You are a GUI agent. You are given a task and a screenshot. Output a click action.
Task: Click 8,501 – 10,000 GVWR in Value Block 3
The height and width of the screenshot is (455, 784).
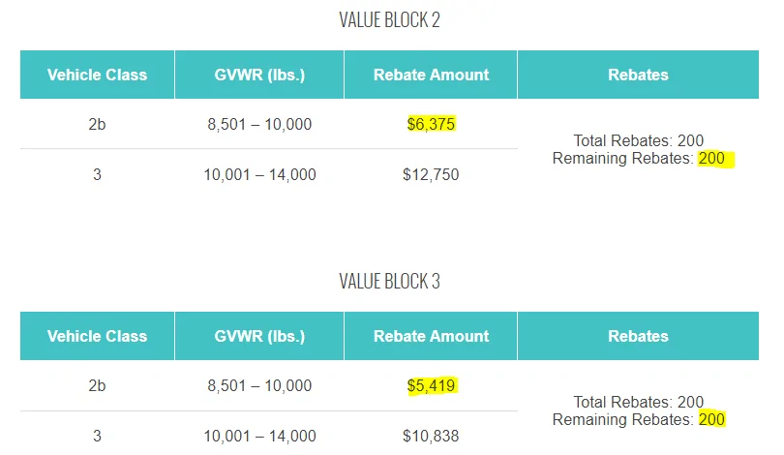pyautogui.click(x=259, y=386)
